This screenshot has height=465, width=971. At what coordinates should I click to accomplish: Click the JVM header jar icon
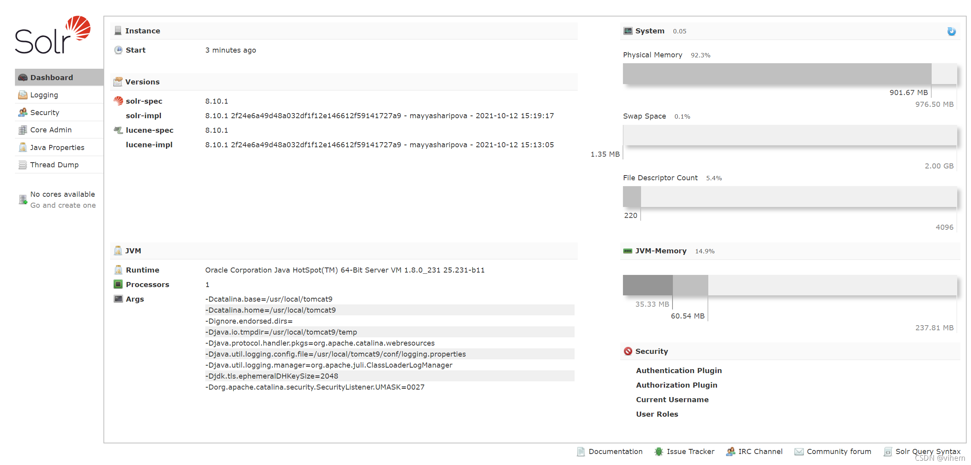click(118, 251)
